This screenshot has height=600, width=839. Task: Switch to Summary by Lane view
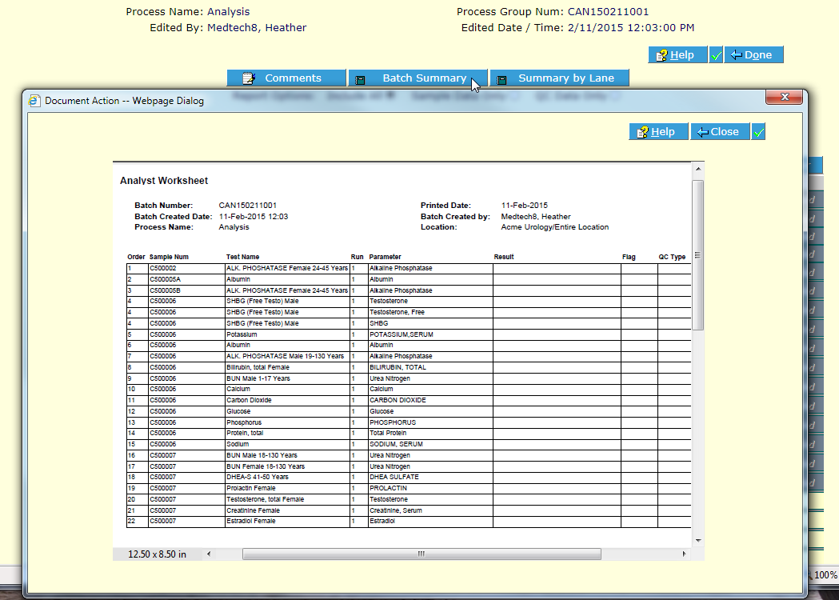560,78
